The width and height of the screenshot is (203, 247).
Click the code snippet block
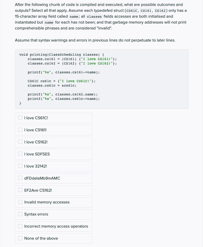click(102, 79)
